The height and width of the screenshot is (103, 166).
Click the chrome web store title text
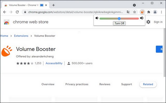[x=31, y=22]
